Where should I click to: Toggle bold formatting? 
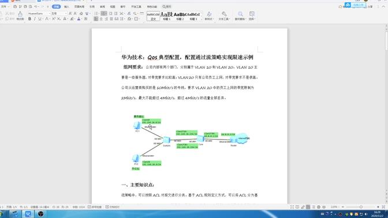coord(29,19)
